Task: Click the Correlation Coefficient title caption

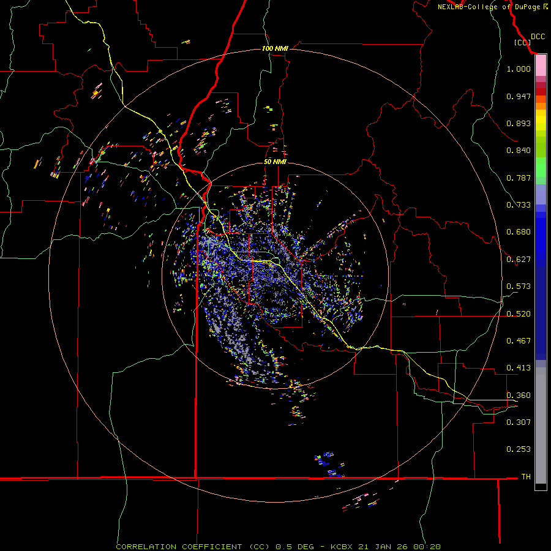Action: (x=278, y=547)
